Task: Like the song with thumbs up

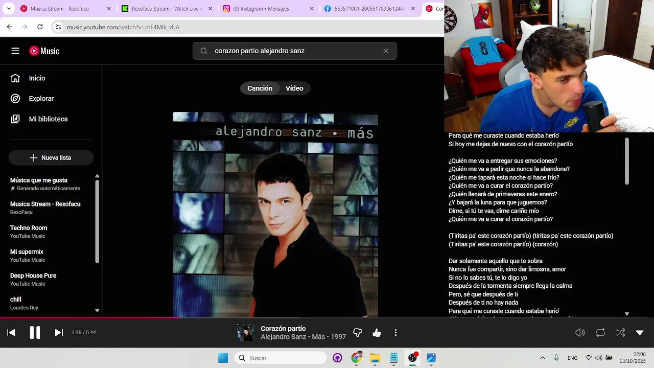Action: tap(377, 333)
